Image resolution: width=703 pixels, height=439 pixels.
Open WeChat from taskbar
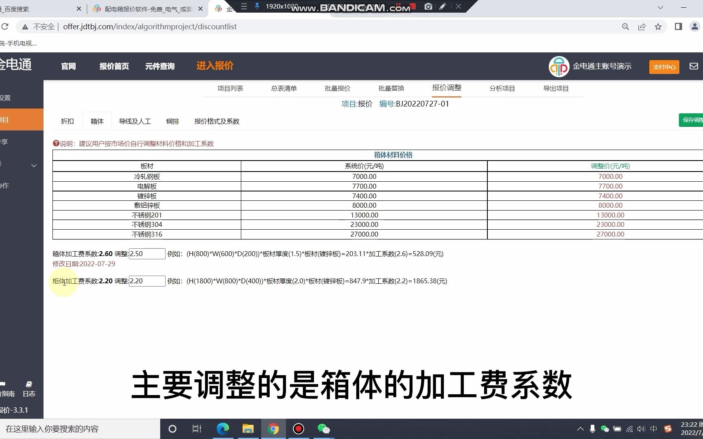[x=324, y=429]
